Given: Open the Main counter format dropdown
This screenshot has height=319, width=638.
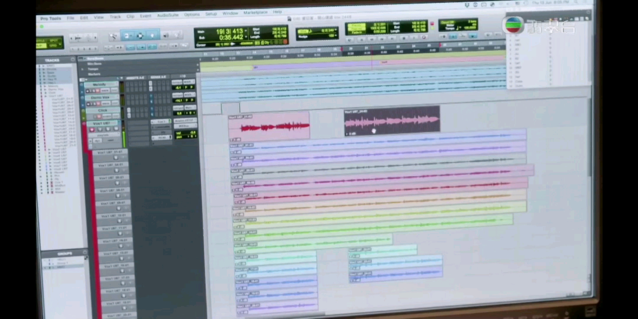Looking at the screenshot, I should pos(246,31).
